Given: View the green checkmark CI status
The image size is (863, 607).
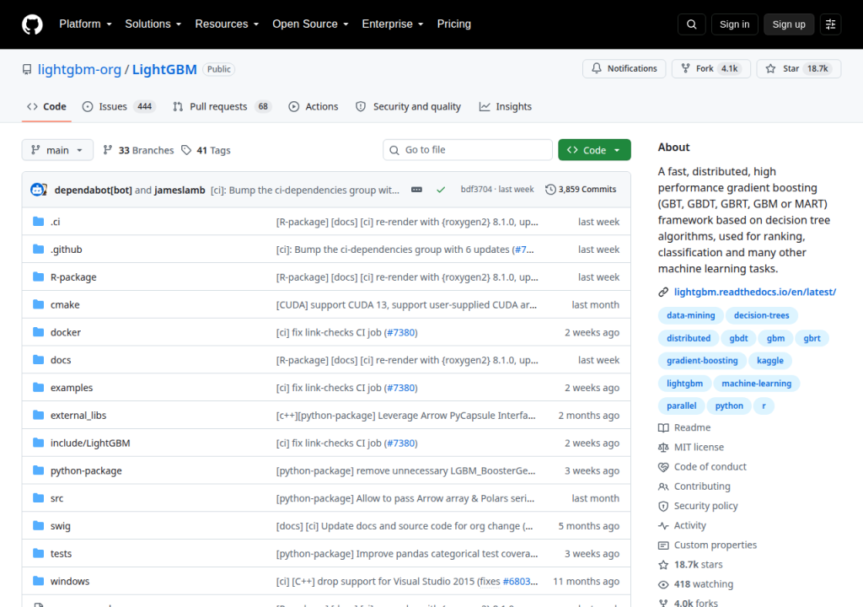Looking at the screenshot, I should pos(441,190).
